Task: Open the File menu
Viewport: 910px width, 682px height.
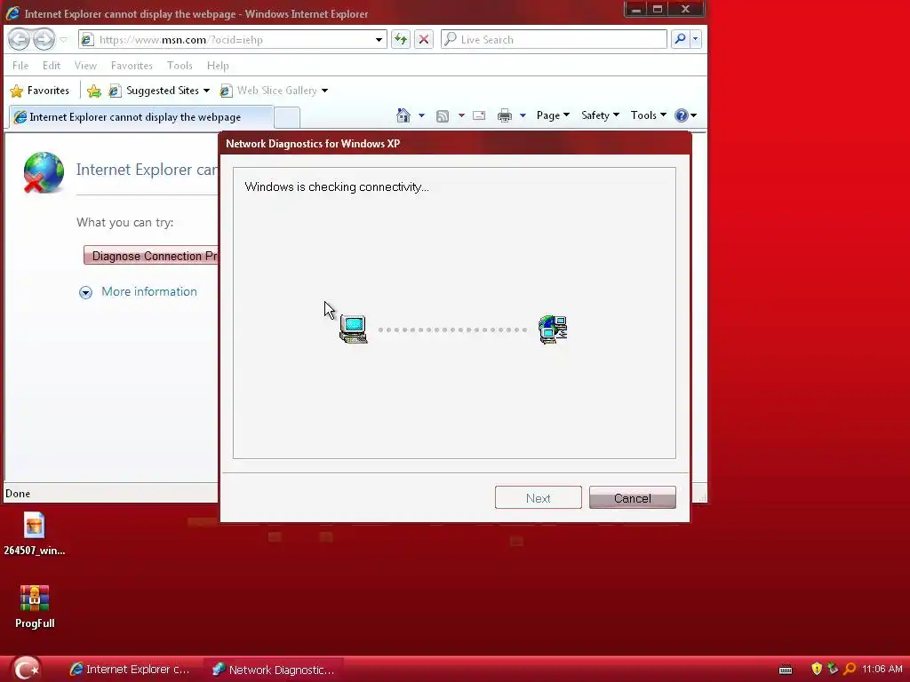Action: tap(20, 66)
